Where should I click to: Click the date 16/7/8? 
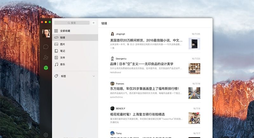pyautogui.click(x=197, y=108)
